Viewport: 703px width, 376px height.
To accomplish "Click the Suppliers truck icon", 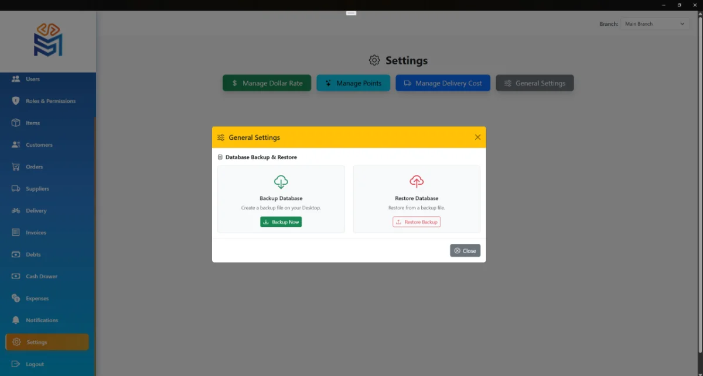I will tap(16, 188).
